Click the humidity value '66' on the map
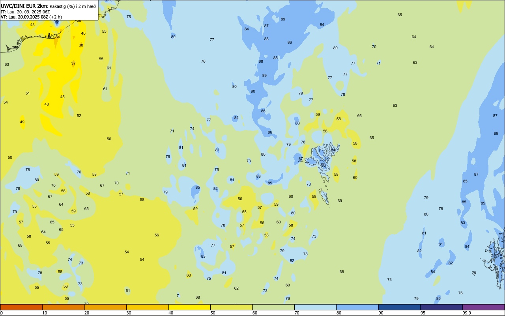505x316 pixels. 359,116
